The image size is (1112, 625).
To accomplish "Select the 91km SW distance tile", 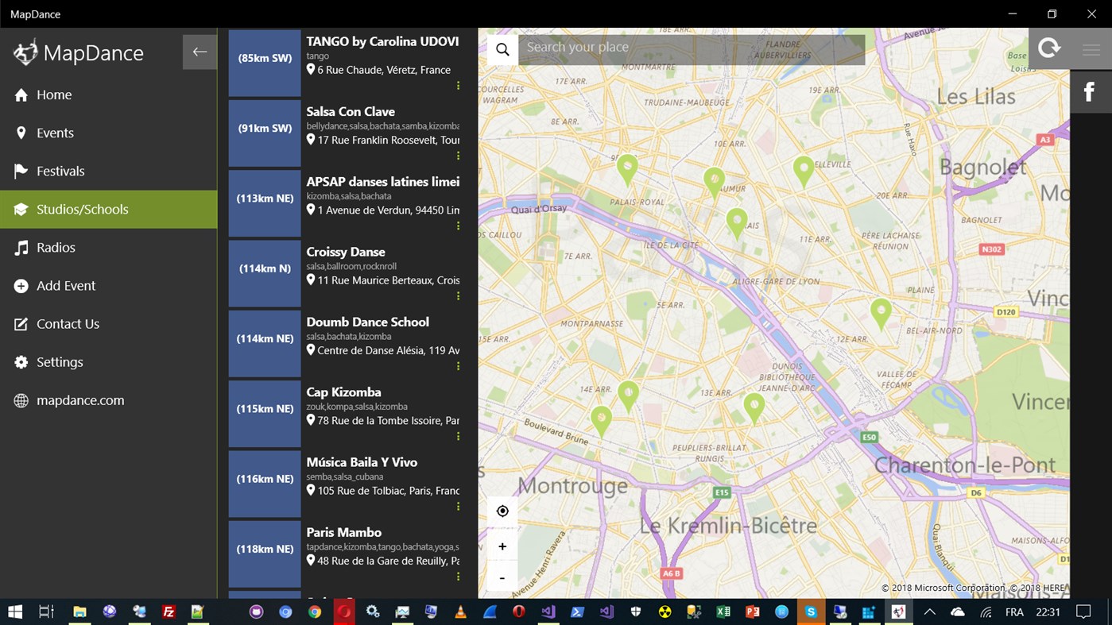I will 265,133.
